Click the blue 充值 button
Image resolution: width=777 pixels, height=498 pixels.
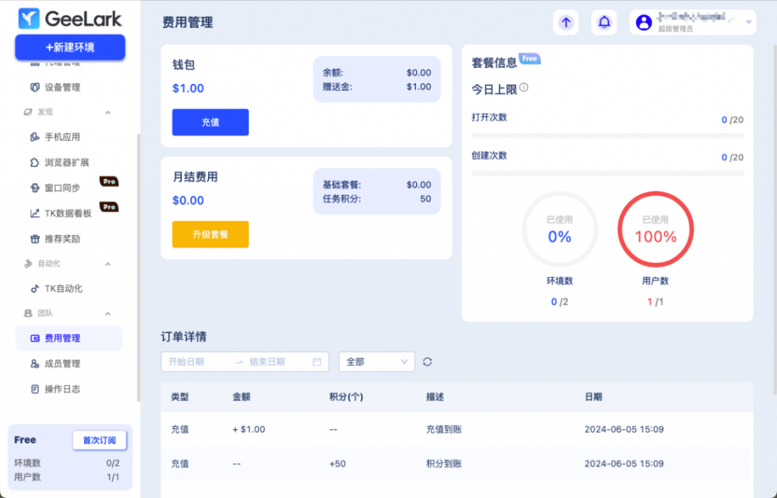210,122
